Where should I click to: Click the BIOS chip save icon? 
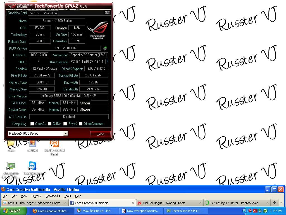point(105,48)
